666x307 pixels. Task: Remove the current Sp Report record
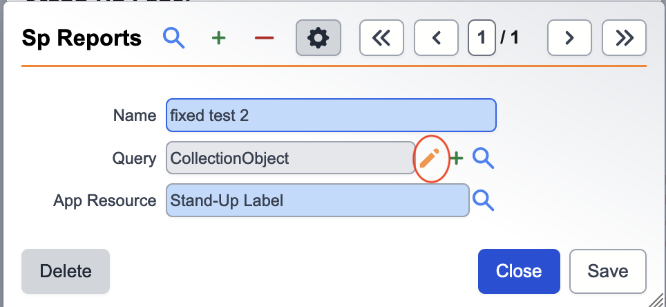264,38
